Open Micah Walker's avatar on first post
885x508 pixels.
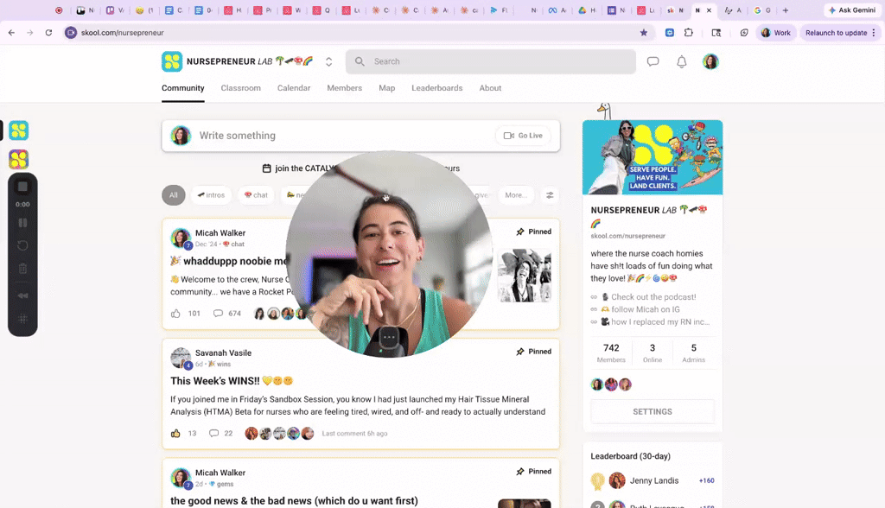181,238
